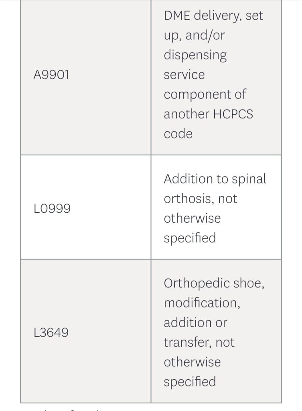This screenshot has height=411, width=302.
Task: Click the "up, and/or" text line
Action: click(x=194, y=35)
